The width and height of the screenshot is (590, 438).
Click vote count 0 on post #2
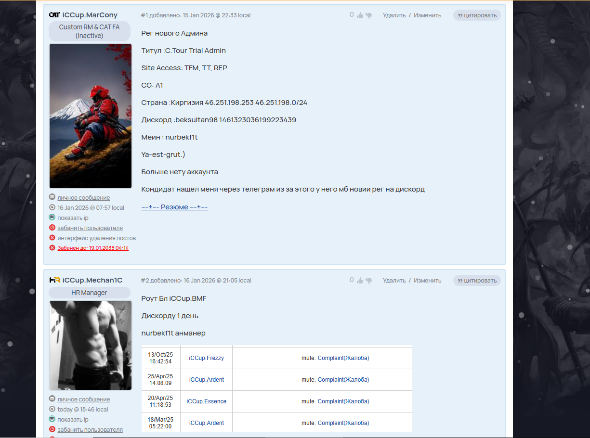[352, 280]
